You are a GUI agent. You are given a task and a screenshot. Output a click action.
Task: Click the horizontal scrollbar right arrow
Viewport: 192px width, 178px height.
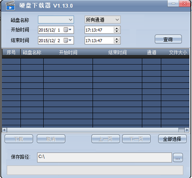click(x=187, y=130)
